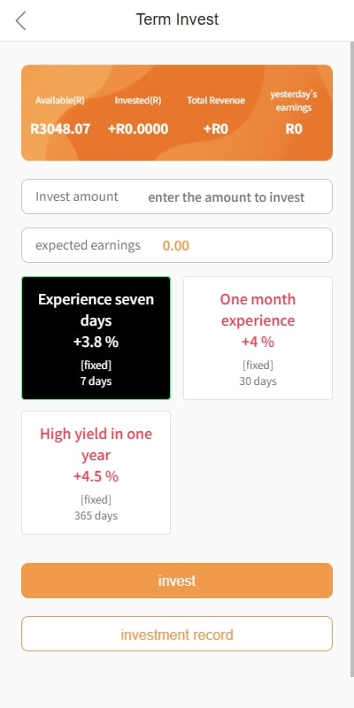Tap the orange invest button

(x=177, y=581)
